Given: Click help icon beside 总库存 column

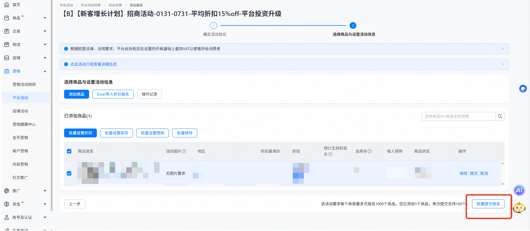Looking at the screenshot, I should pos(370,151).
